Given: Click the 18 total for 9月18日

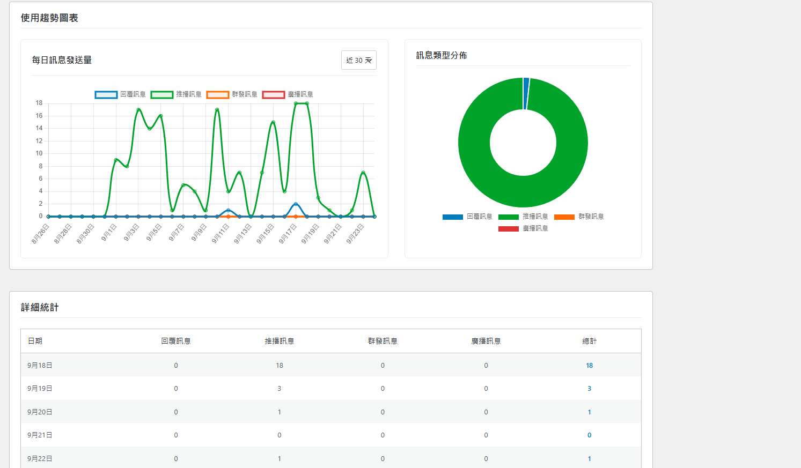Looking at the screenshot, I should (589, 365).
